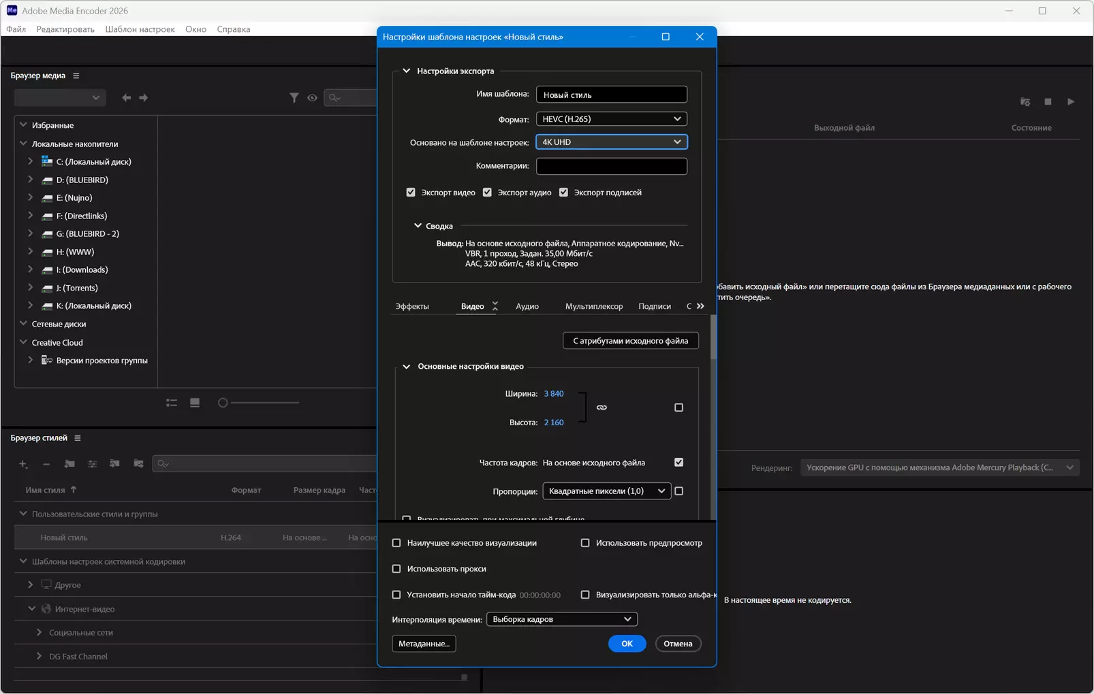Viewport: 1094px width, 694px height.
Task: Enable Использовать прокси checkbox
Action: coord(396,569)
